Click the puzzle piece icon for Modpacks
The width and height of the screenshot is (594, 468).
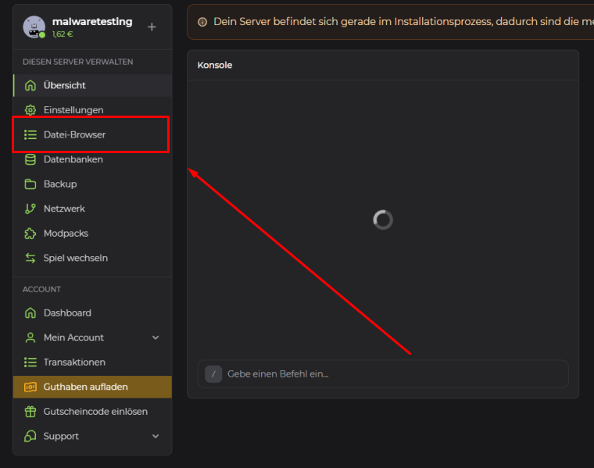[x=30, y=234]
